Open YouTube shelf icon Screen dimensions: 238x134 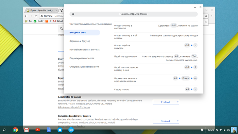pyautogui.click(x=38, y=130)
